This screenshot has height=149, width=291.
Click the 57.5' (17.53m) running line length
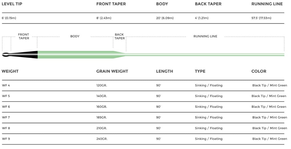pos(261,18)
